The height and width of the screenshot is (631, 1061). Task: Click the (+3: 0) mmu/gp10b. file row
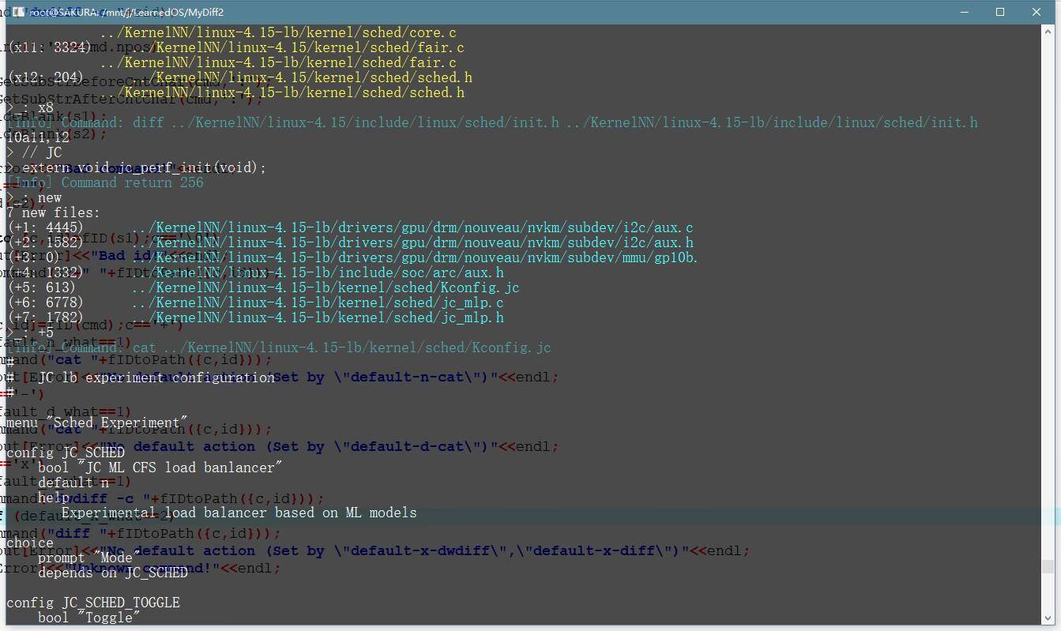353,257
